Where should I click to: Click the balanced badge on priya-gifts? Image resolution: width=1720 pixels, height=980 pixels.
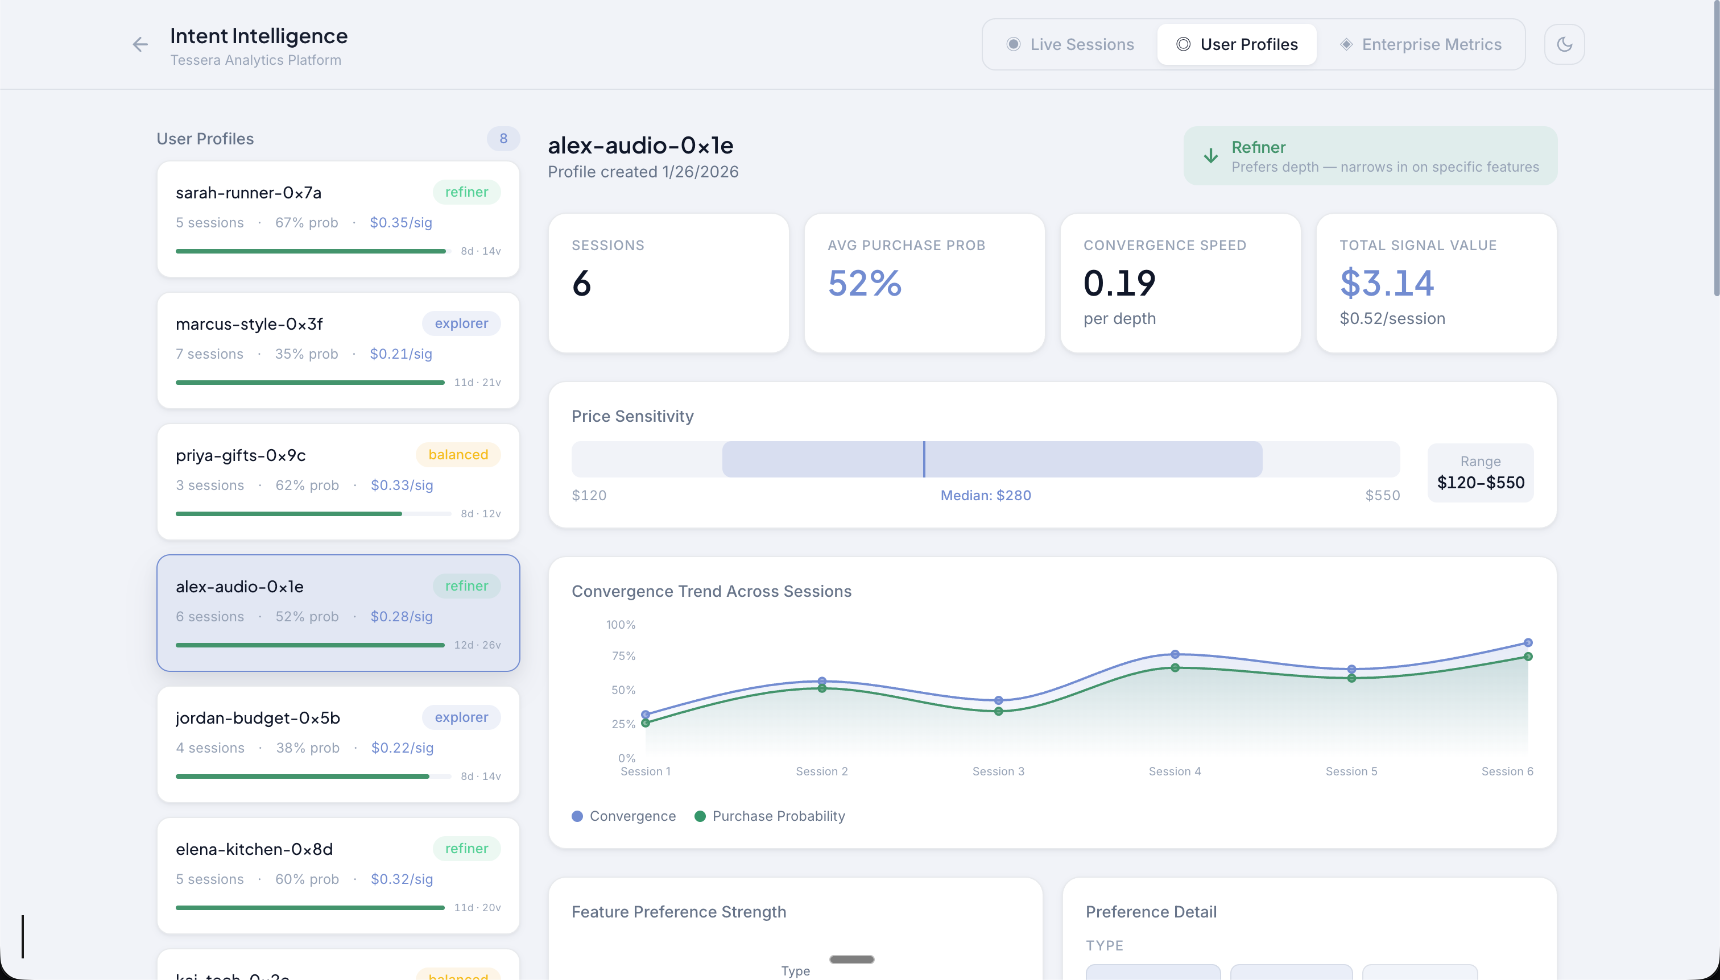tap(458, 454)
